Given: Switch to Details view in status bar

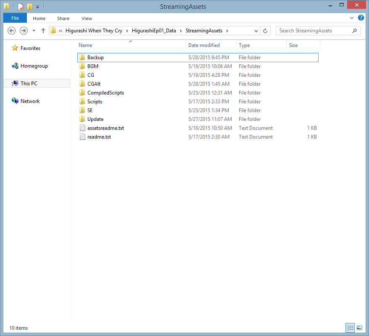Looking at the screenshot, I should (350, 328).
